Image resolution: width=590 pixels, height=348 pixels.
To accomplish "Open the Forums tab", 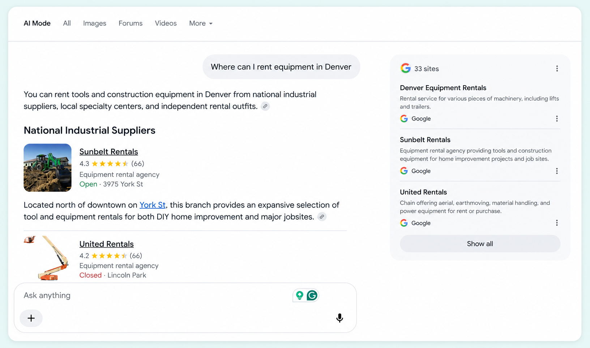I will 131,23.
